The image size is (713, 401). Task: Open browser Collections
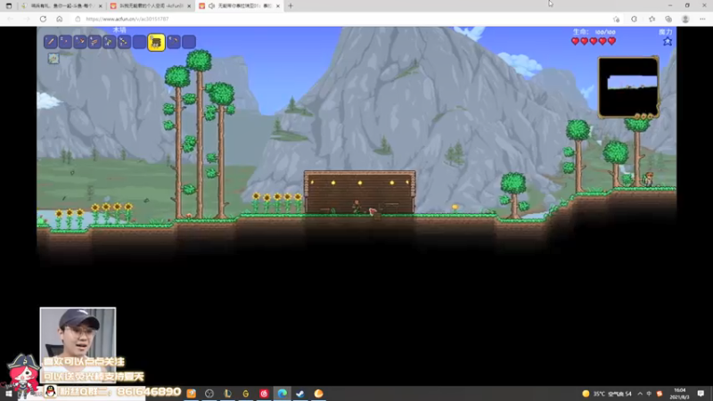click(668, 19)
